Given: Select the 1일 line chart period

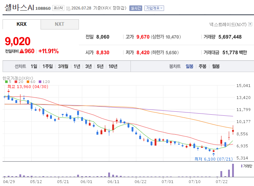Looking at the screenshot, I should coord(34,66).
